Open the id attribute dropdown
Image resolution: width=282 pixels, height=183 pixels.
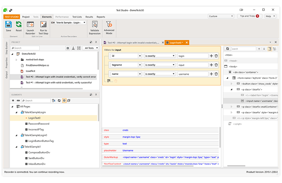tap(140, 56)
